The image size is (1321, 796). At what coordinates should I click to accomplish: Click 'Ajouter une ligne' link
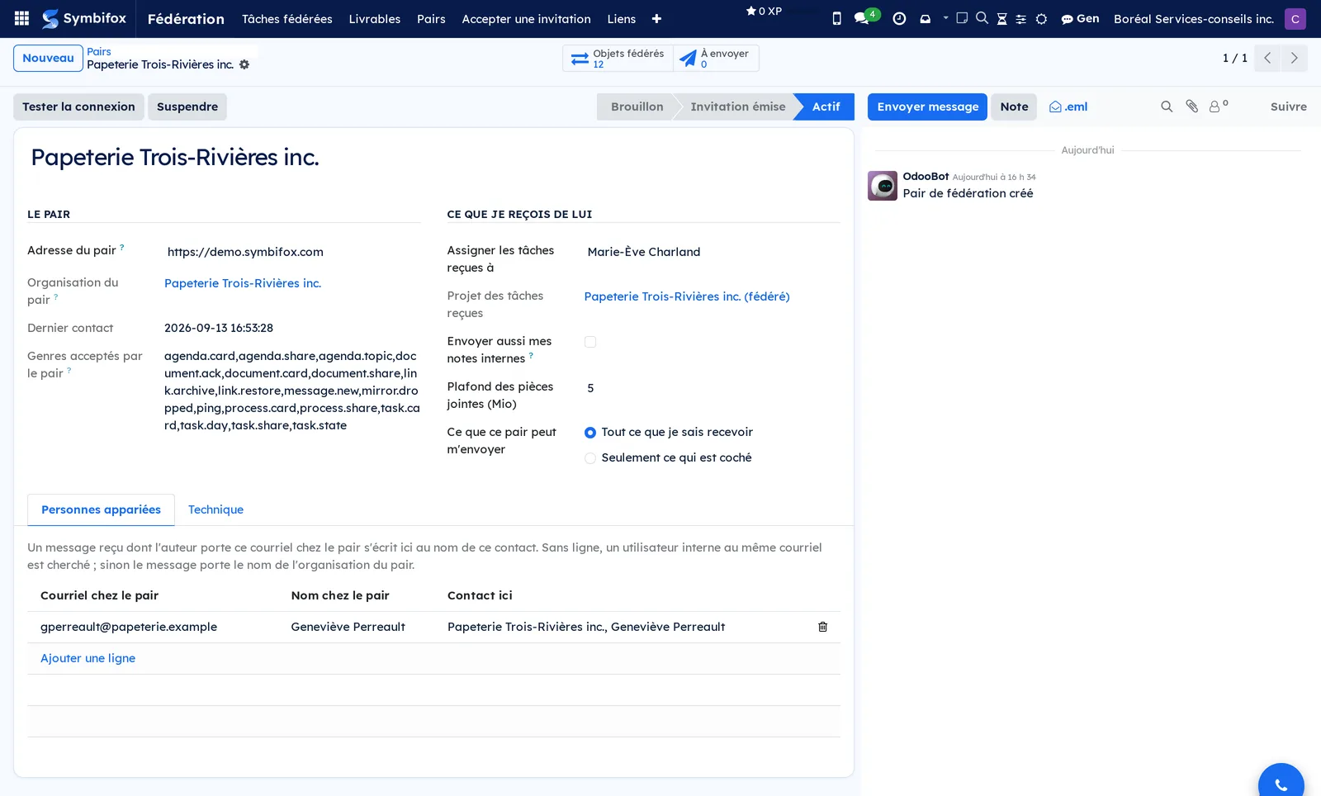point(88,658)
